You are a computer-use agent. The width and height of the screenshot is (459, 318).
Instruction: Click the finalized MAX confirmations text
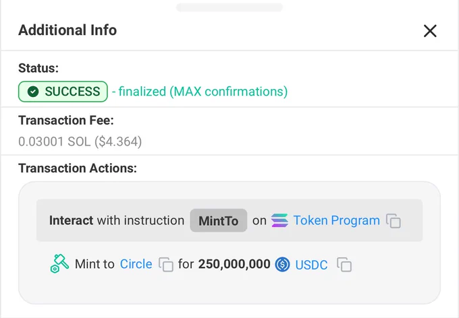200,92
